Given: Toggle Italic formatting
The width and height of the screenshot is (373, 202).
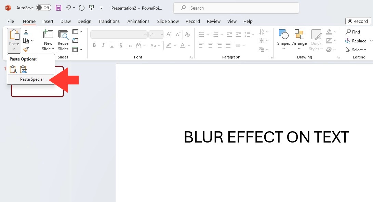Looking at the screenshot, I should (x=103, y=45).
